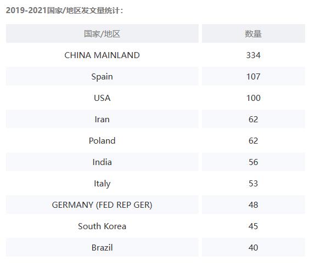Click the USA row label
The height and width of the screenshot is (267, 309).
click(102, 98)
